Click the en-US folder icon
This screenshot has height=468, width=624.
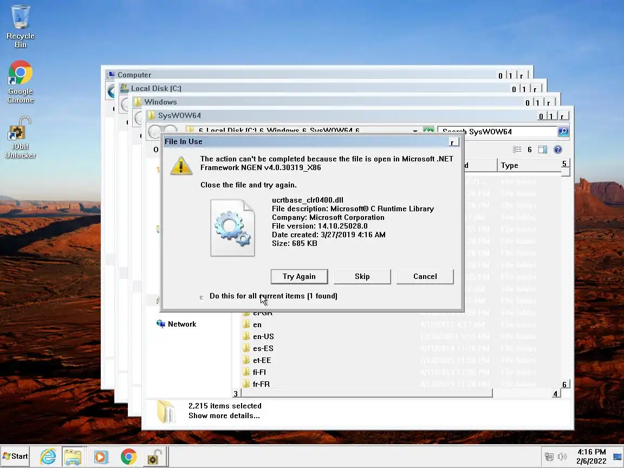pyautogui.click(x=246, y=336)
